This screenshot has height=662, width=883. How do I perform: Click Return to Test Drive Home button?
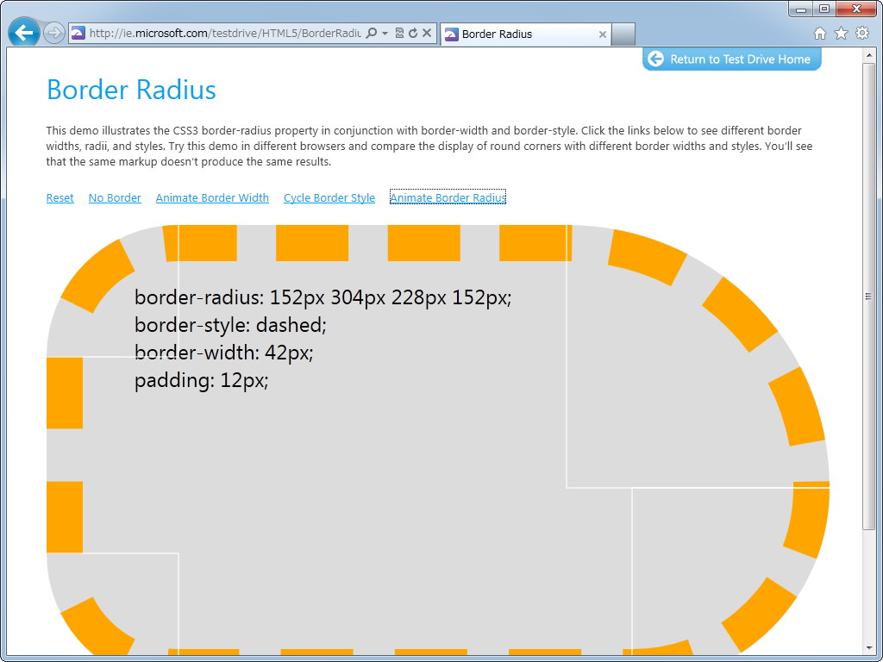coord(731,59)
